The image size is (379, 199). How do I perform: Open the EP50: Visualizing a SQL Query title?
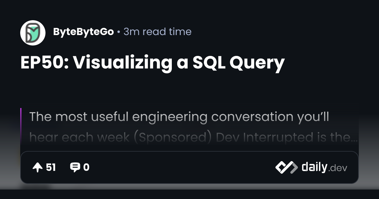[153, 63]
